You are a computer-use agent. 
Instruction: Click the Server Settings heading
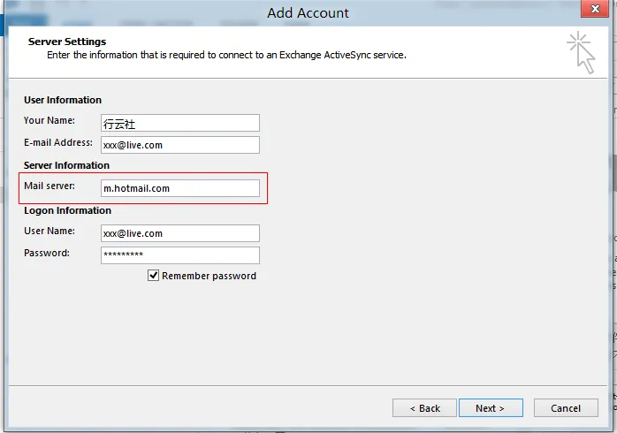pos(67,42)
